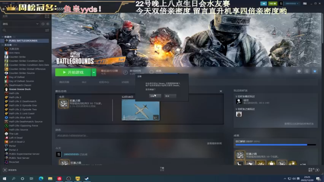
Task: Open Microsoft Edge from the taskbar
Action: [x=41, y=178]
